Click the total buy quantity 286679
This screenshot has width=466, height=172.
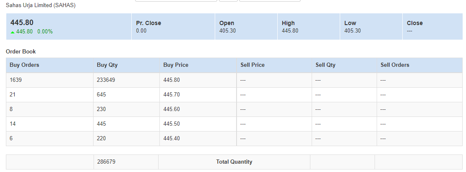[x=106, y=162]
